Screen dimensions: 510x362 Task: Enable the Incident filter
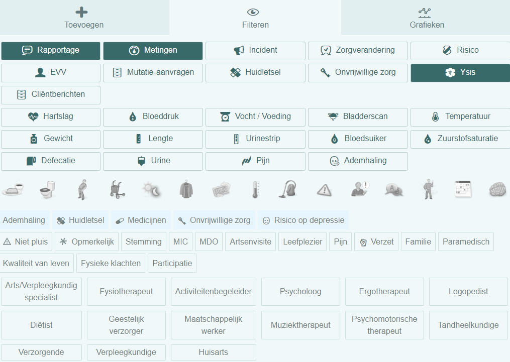tap(255, 50)
